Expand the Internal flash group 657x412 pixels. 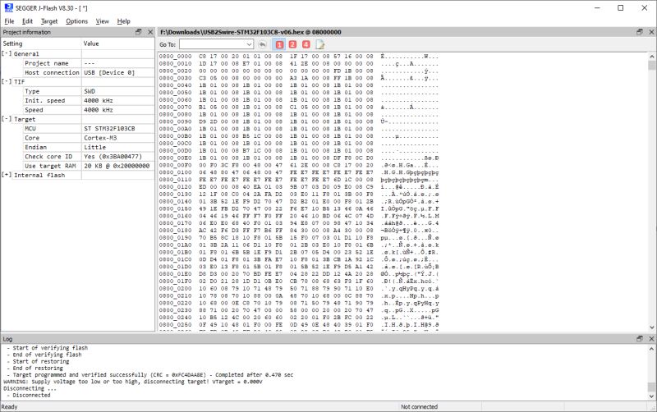point(6,175)
